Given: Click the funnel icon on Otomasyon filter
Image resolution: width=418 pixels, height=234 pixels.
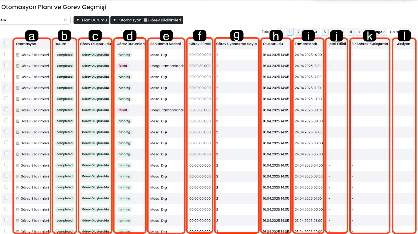Looking at the screenshot, I should [x=114, y=20].
